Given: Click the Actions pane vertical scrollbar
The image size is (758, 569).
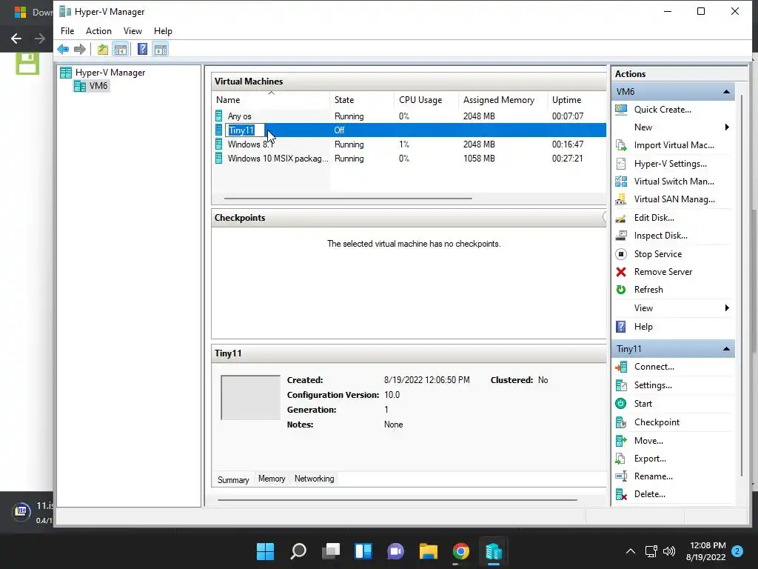Looking at the screenshot, I should pyautogui.click(x=742, y=285).
